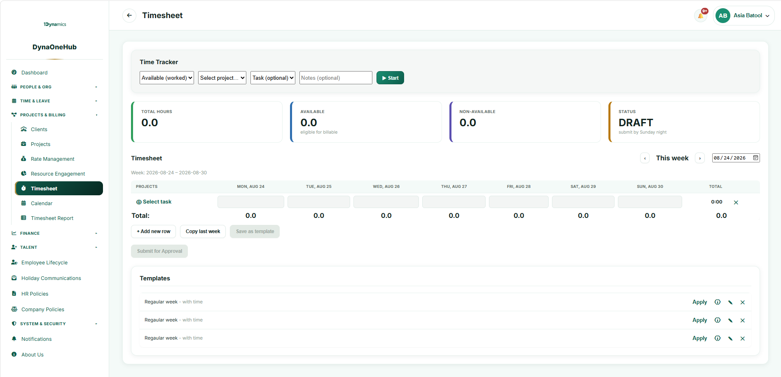Expand the Time & Leave section

pos(55,101)
